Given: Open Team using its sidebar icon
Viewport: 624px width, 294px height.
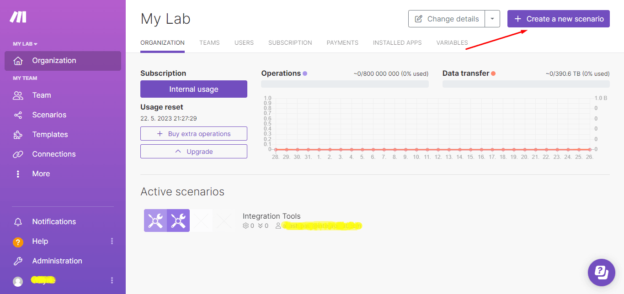Looking at the screenshot, I should pyautogui.click(x=18, y=95).
